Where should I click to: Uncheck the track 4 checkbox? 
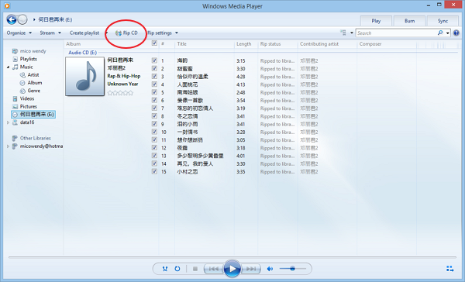click(154, 84)
